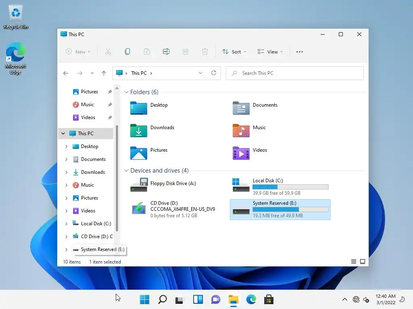
Task: Switch to details view icon in status bar
Action: click(354, 262)
